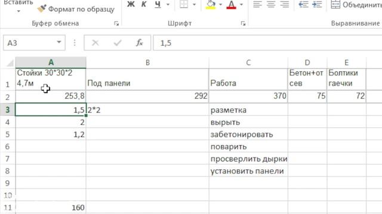This screenshot has width=382, height=214.
Task: Select column E header
Action: point(346,62)
